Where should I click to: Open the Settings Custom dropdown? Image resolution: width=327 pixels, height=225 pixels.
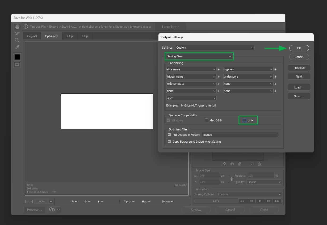[x=215, y=48]
